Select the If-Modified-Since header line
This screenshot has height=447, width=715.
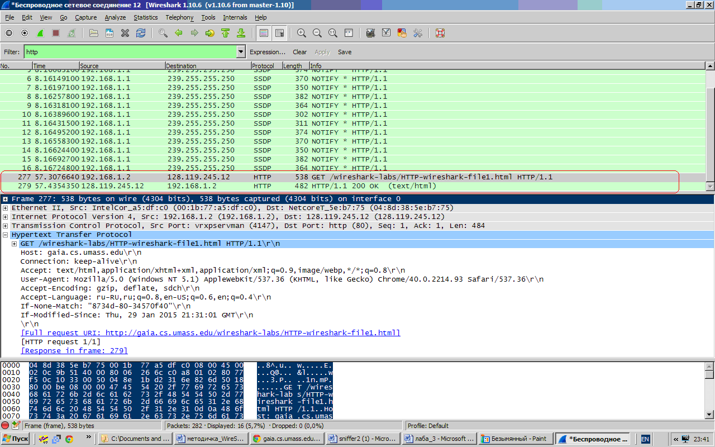(x=137, y=315)
